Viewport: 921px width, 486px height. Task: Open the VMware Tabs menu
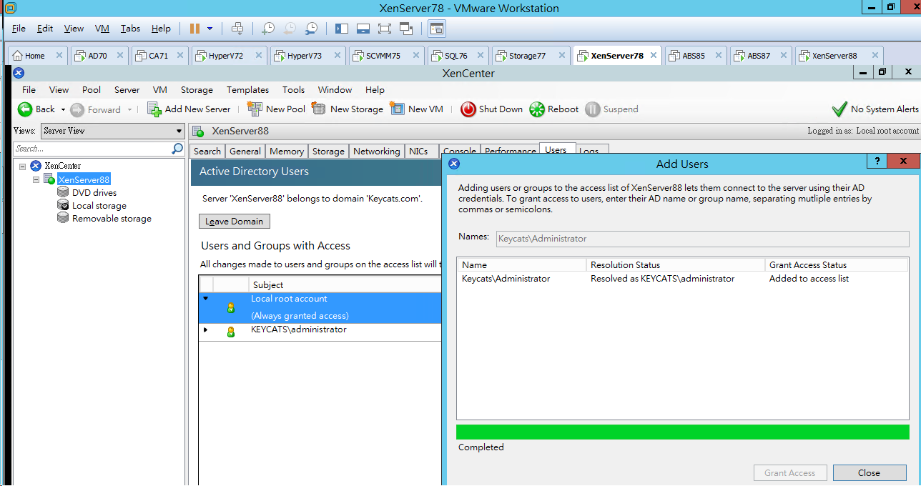tap(130, 29)
